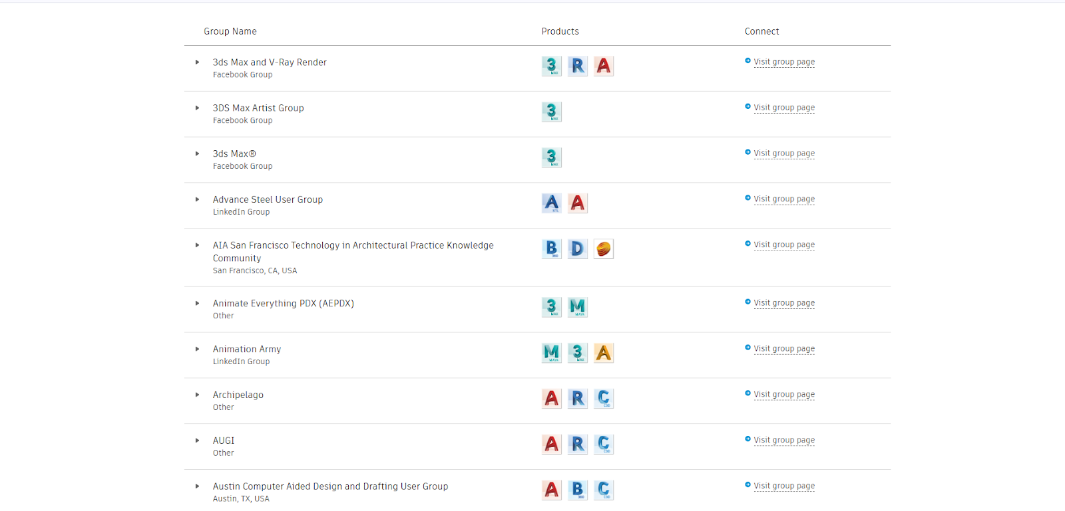1065x511 pixels.
Task: Expand the 3ds Max and V-Ray Render row
Action: tap(197, 62)
